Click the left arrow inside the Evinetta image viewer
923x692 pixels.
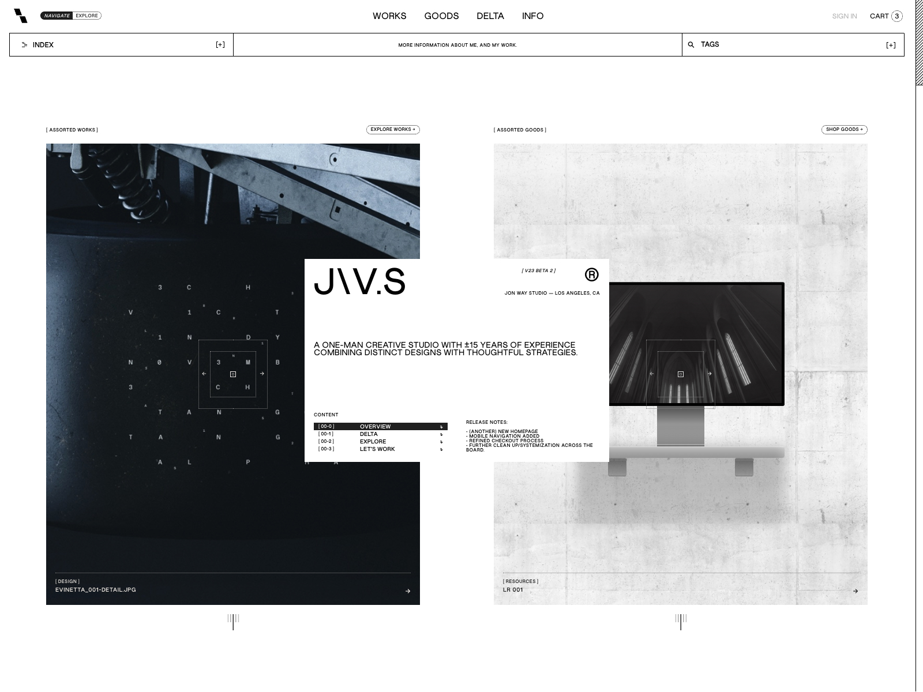coord(205,374)
